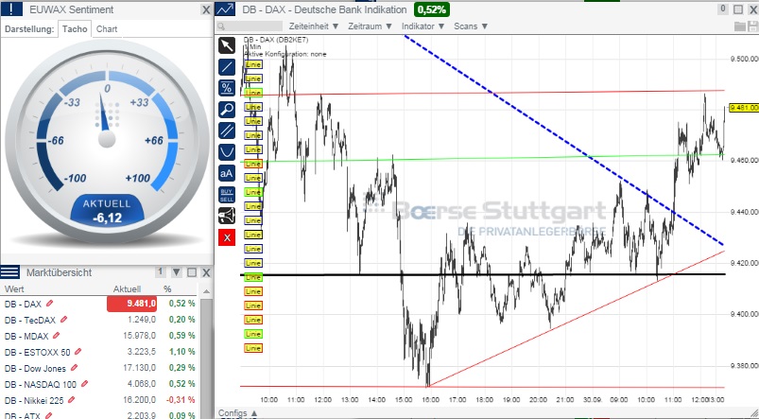Click the AKTUELL -6,12 sentiment readout
The height and width of the screenshot is (419, 759).
coord(107,211)
